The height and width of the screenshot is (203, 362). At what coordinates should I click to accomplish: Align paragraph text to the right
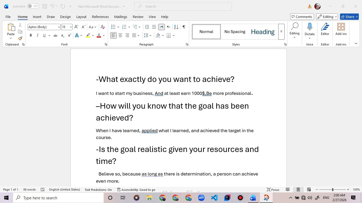[127, 35]
